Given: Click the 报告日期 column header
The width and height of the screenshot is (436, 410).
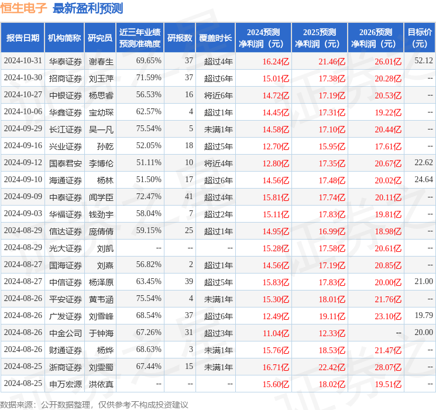Looking at the screenshot, I should click(x=22, y=37).
